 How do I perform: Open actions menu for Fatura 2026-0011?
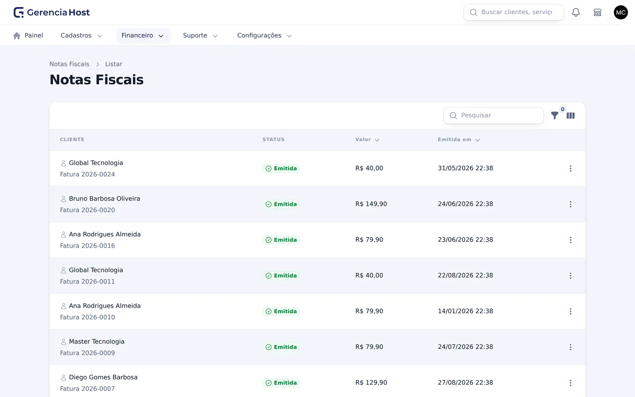571,276
